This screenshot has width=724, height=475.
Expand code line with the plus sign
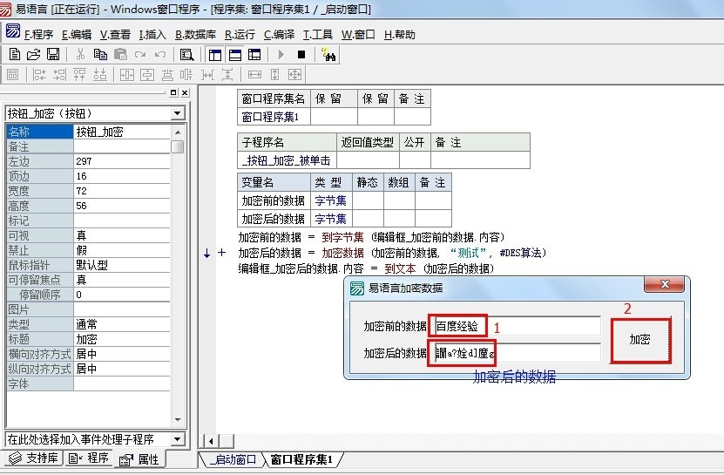point(221,253)
